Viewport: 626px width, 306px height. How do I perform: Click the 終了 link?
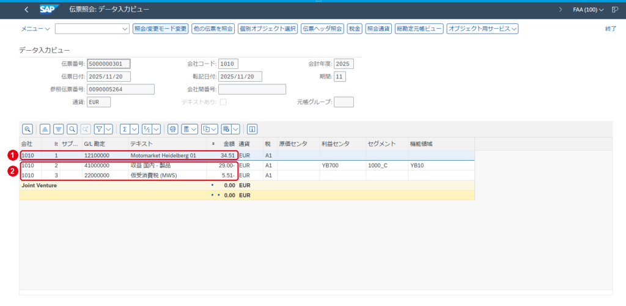(x=611, y=29)
